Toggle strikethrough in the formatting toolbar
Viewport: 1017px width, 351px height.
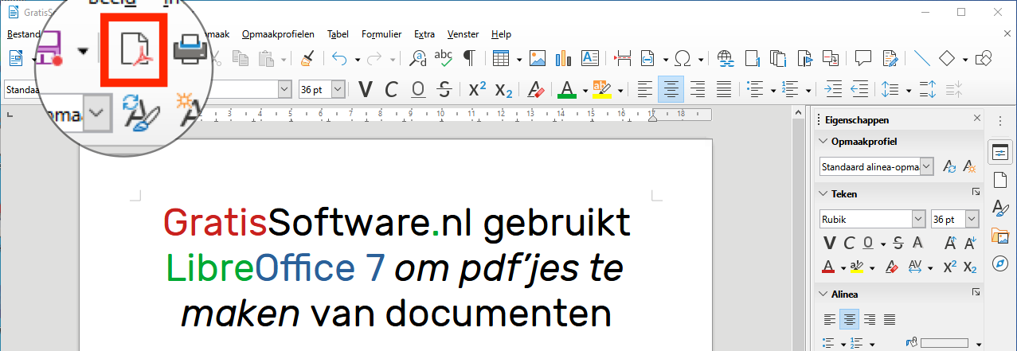point(445,89)
